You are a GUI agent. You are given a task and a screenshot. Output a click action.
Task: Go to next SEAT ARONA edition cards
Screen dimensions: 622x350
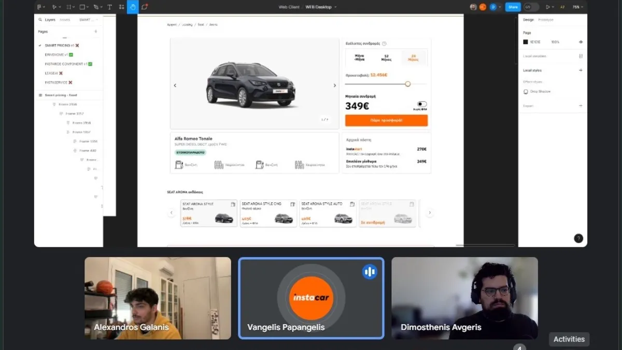pyautogui.click(x=429, y=213)
